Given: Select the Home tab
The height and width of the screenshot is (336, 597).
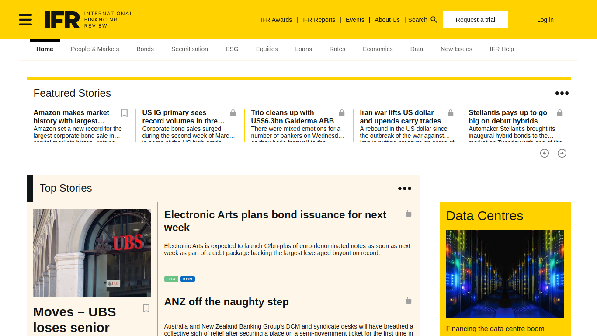Looking at the screenshot, I should click(x=45, y=49).
